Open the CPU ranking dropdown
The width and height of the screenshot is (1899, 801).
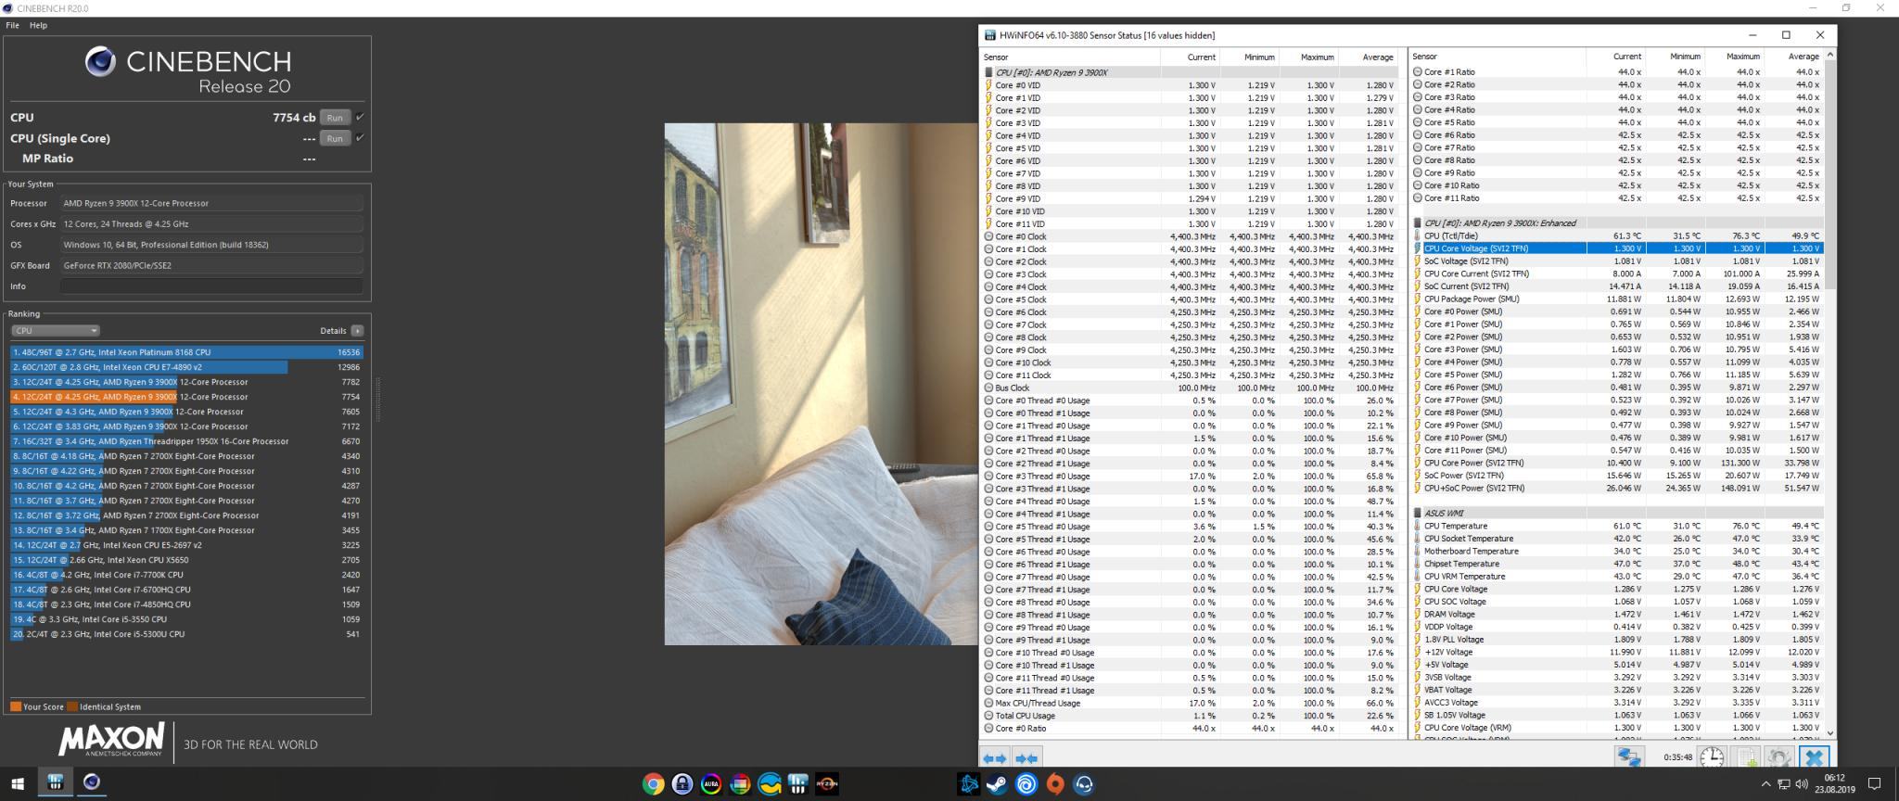pos(56,331)
